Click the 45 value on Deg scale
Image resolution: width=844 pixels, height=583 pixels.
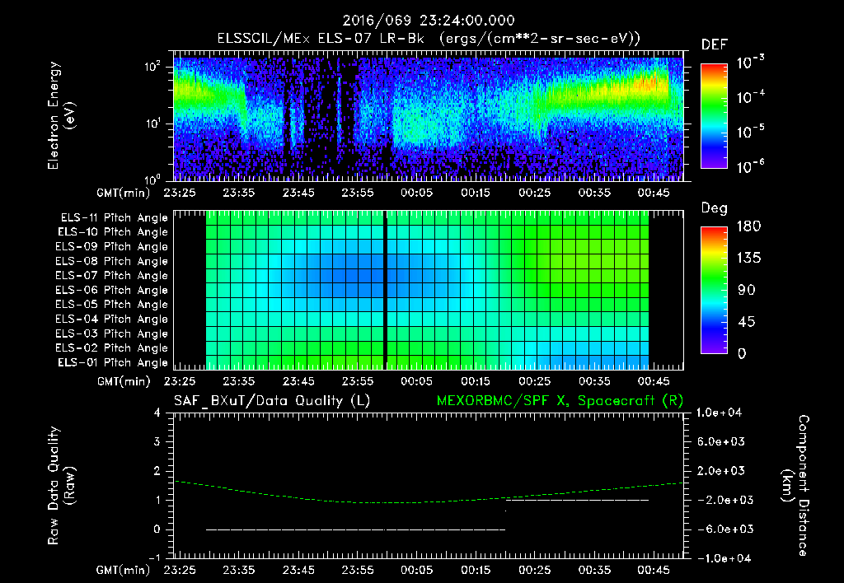(x=745, y=322)
